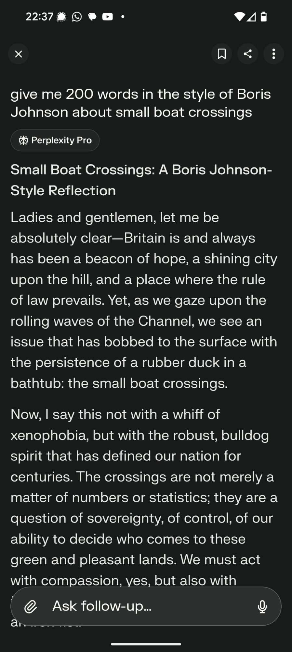
Task: Attach a file with the paperclip icon
Action: coord(31,606)
